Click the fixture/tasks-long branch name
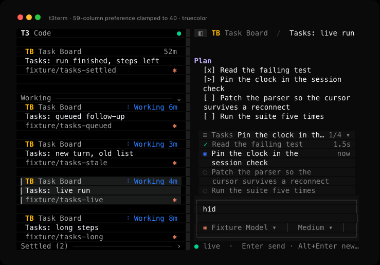 (x=64, y=237)
